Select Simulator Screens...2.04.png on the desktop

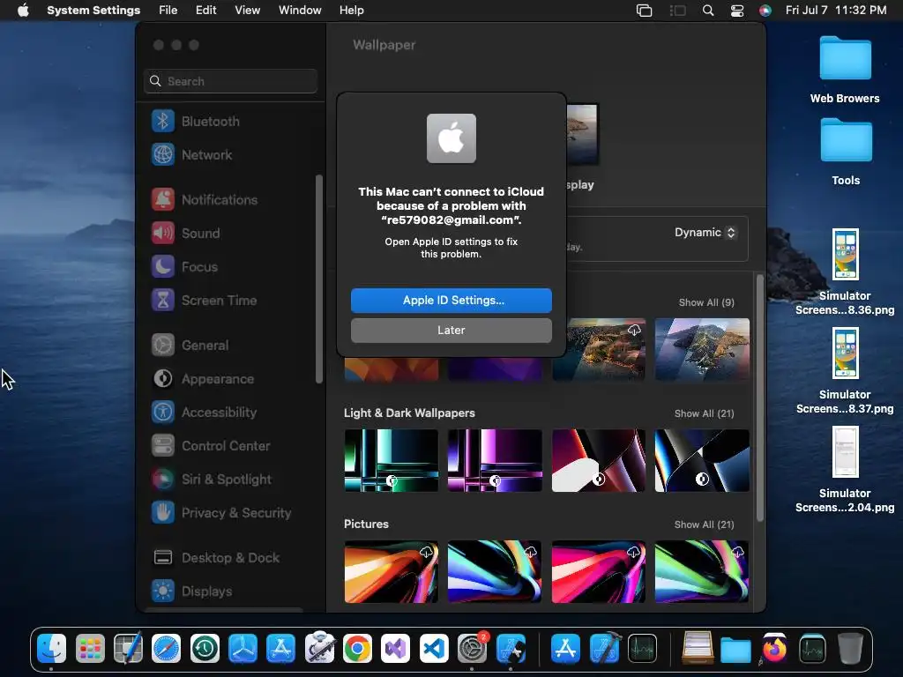click(845, 470)
